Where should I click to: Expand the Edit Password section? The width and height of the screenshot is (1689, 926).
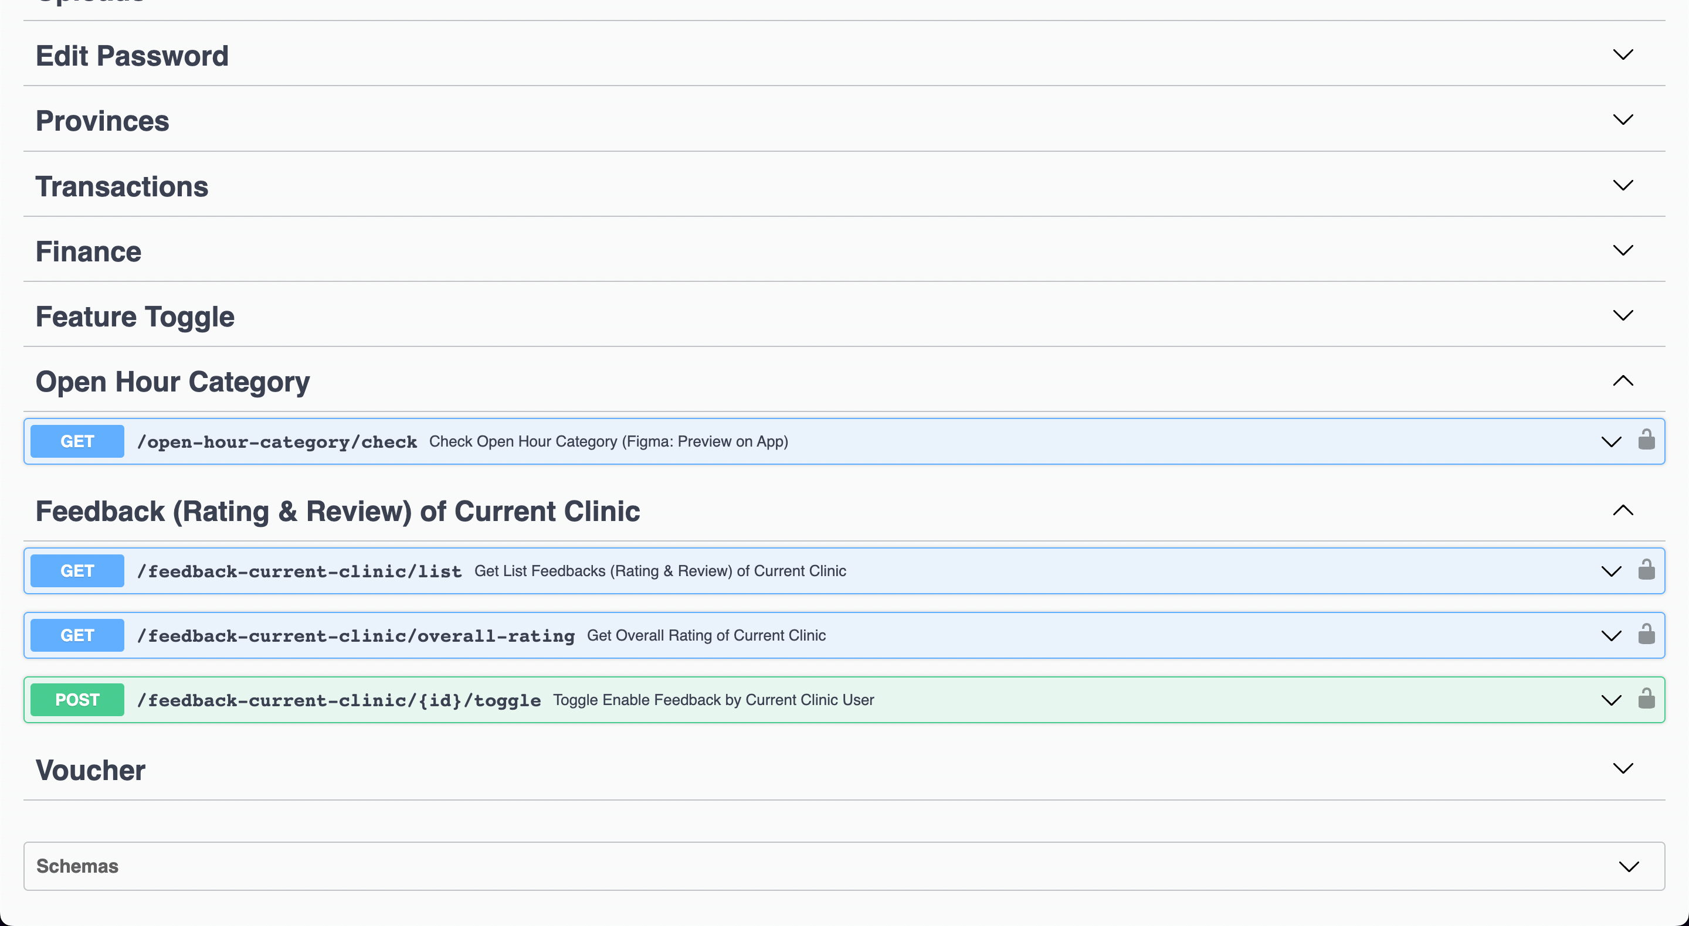(x=1623, y=55)
